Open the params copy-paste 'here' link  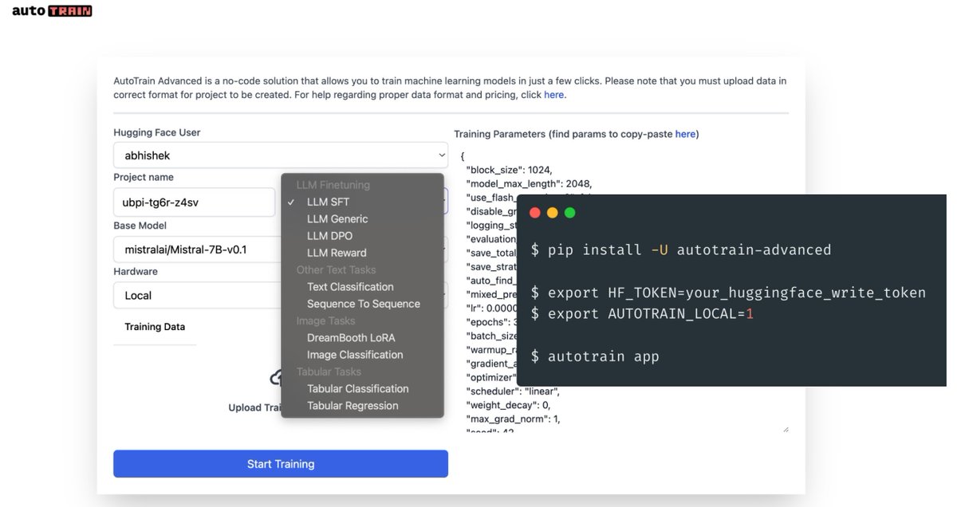point(685,134)
